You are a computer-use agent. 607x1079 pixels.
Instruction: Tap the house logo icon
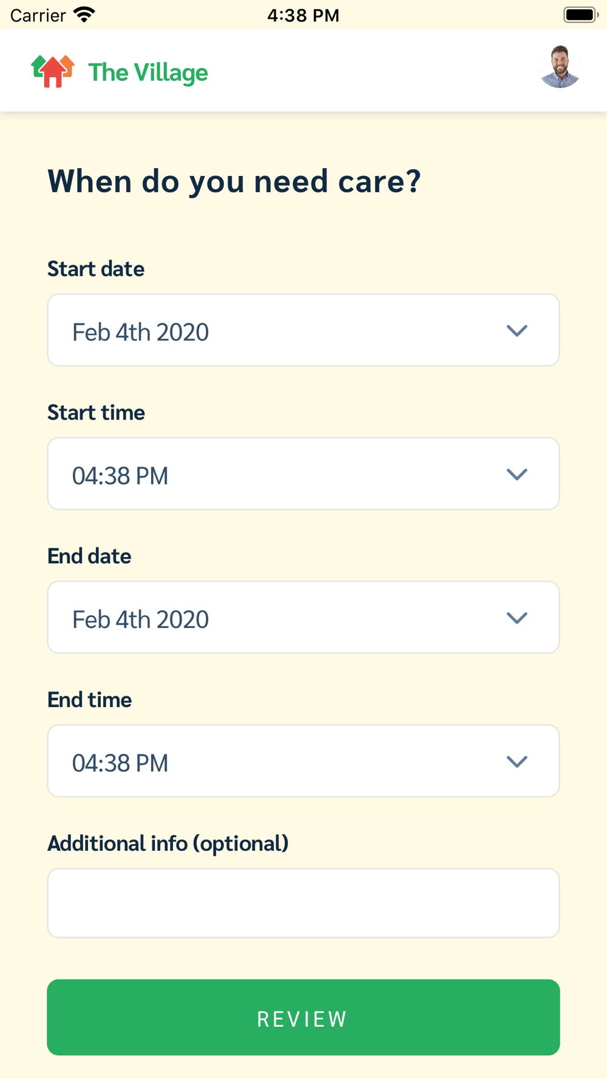[53, 71]
